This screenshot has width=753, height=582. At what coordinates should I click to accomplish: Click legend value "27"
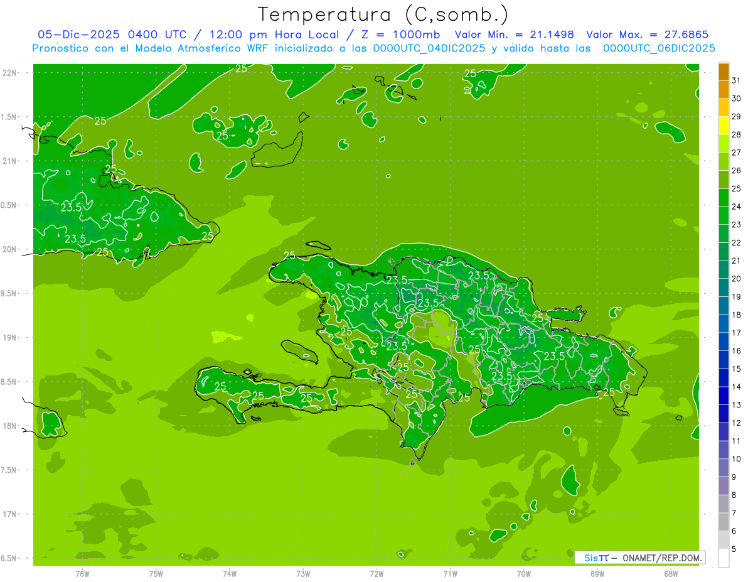(737, 153)
